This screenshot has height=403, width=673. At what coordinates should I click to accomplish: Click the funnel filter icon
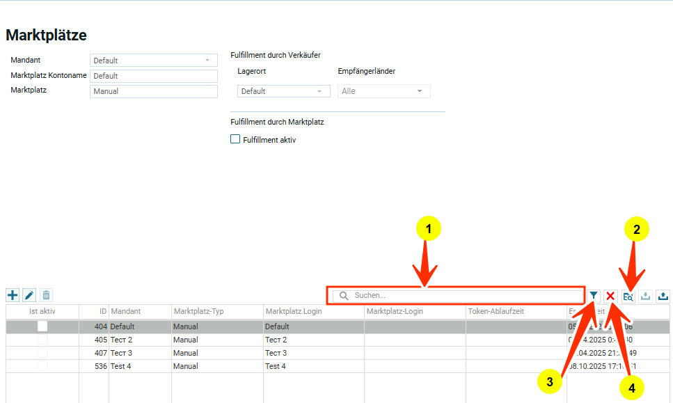pyautogui.click(x=593, y=296)
